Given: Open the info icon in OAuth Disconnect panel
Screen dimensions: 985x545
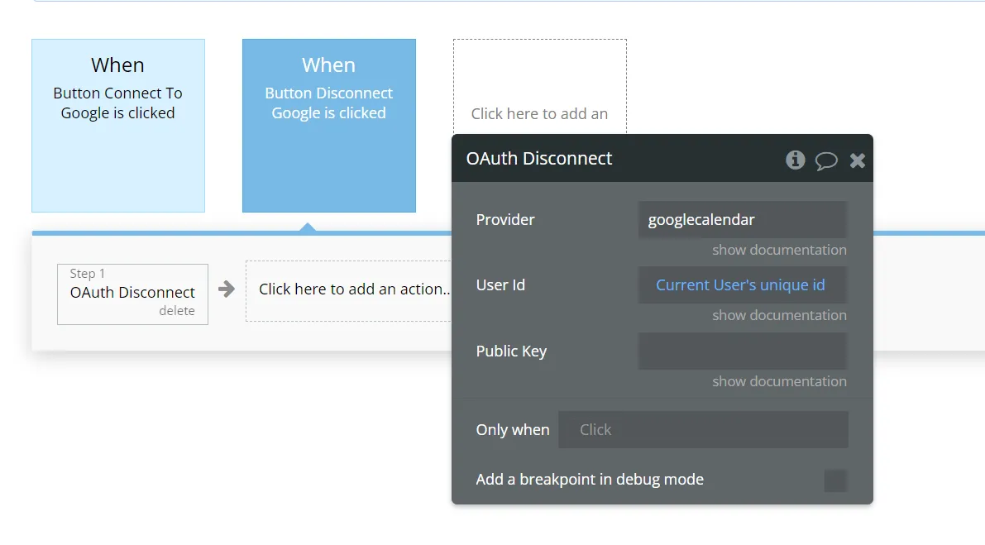Looking at the screenshot, I should point(796,160).
